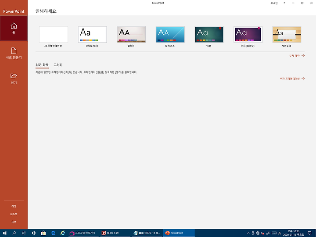Close the PowerPoint window
The width and height of the screenshot is (316, 237).
(x=311, y=3)
